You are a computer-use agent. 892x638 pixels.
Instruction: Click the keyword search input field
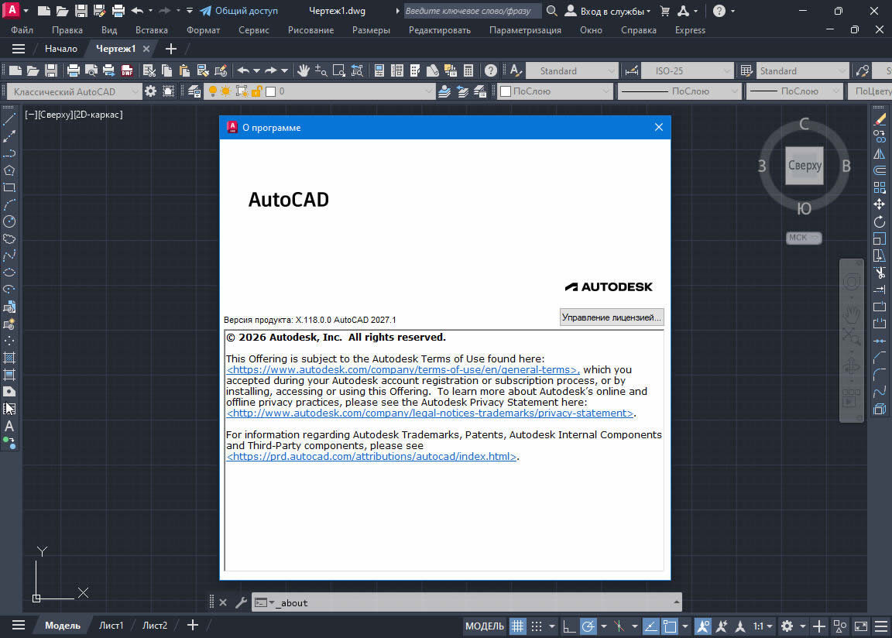472,11
